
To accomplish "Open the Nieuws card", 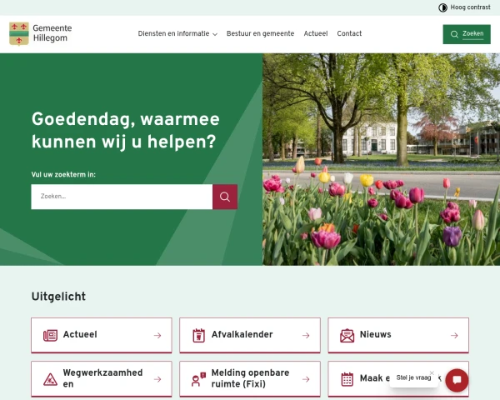I will [398, 335].
